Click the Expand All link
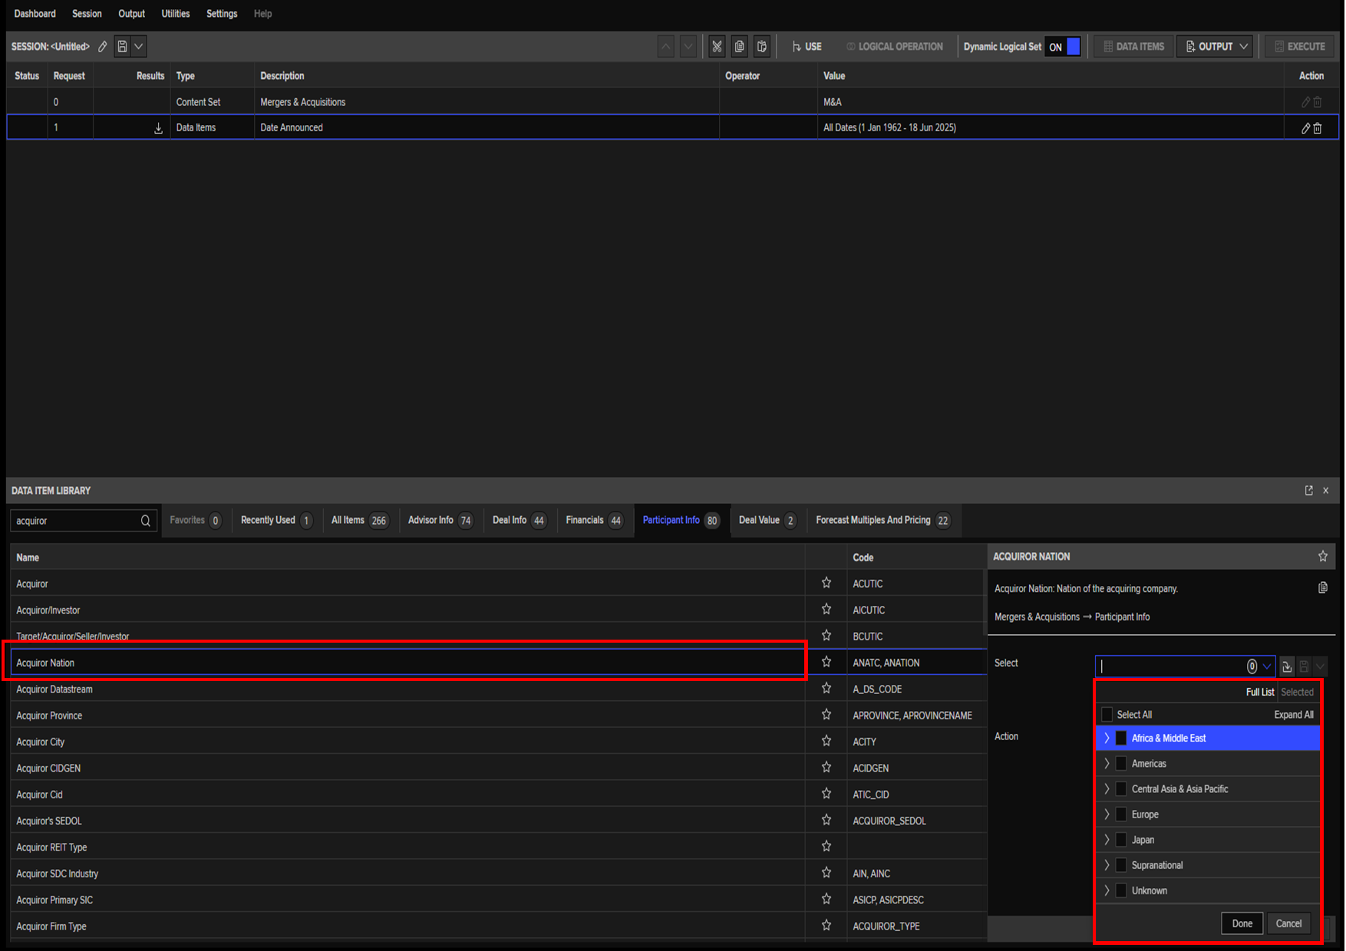The width and height of the screenshot is (1346, 951). point(1293,715)
